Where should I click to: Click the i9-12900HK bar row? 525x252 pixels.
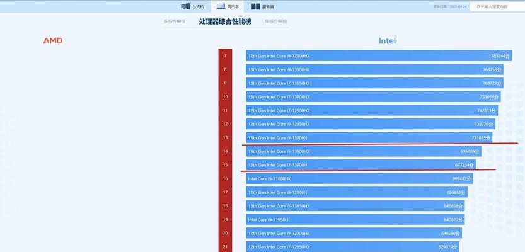pyautogui.click(x=354, y=233)
